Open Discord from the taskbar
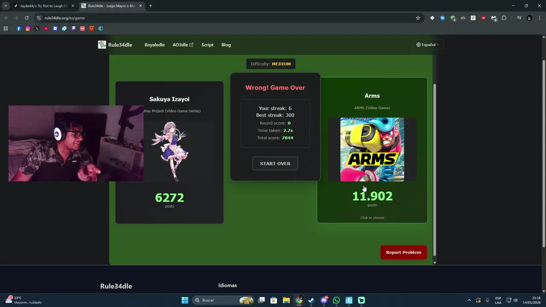This screenshot has height=307, width=546. click(x=324, y=300)
